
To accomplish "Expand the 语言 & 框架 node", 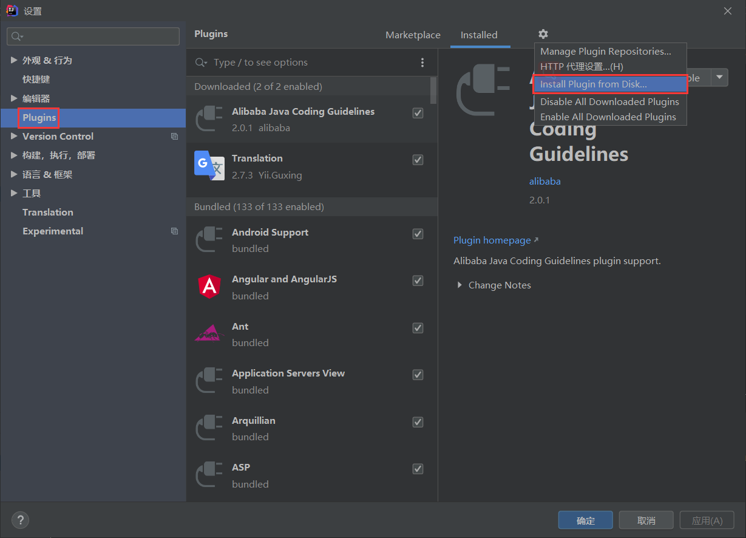I will coord(14,174).
